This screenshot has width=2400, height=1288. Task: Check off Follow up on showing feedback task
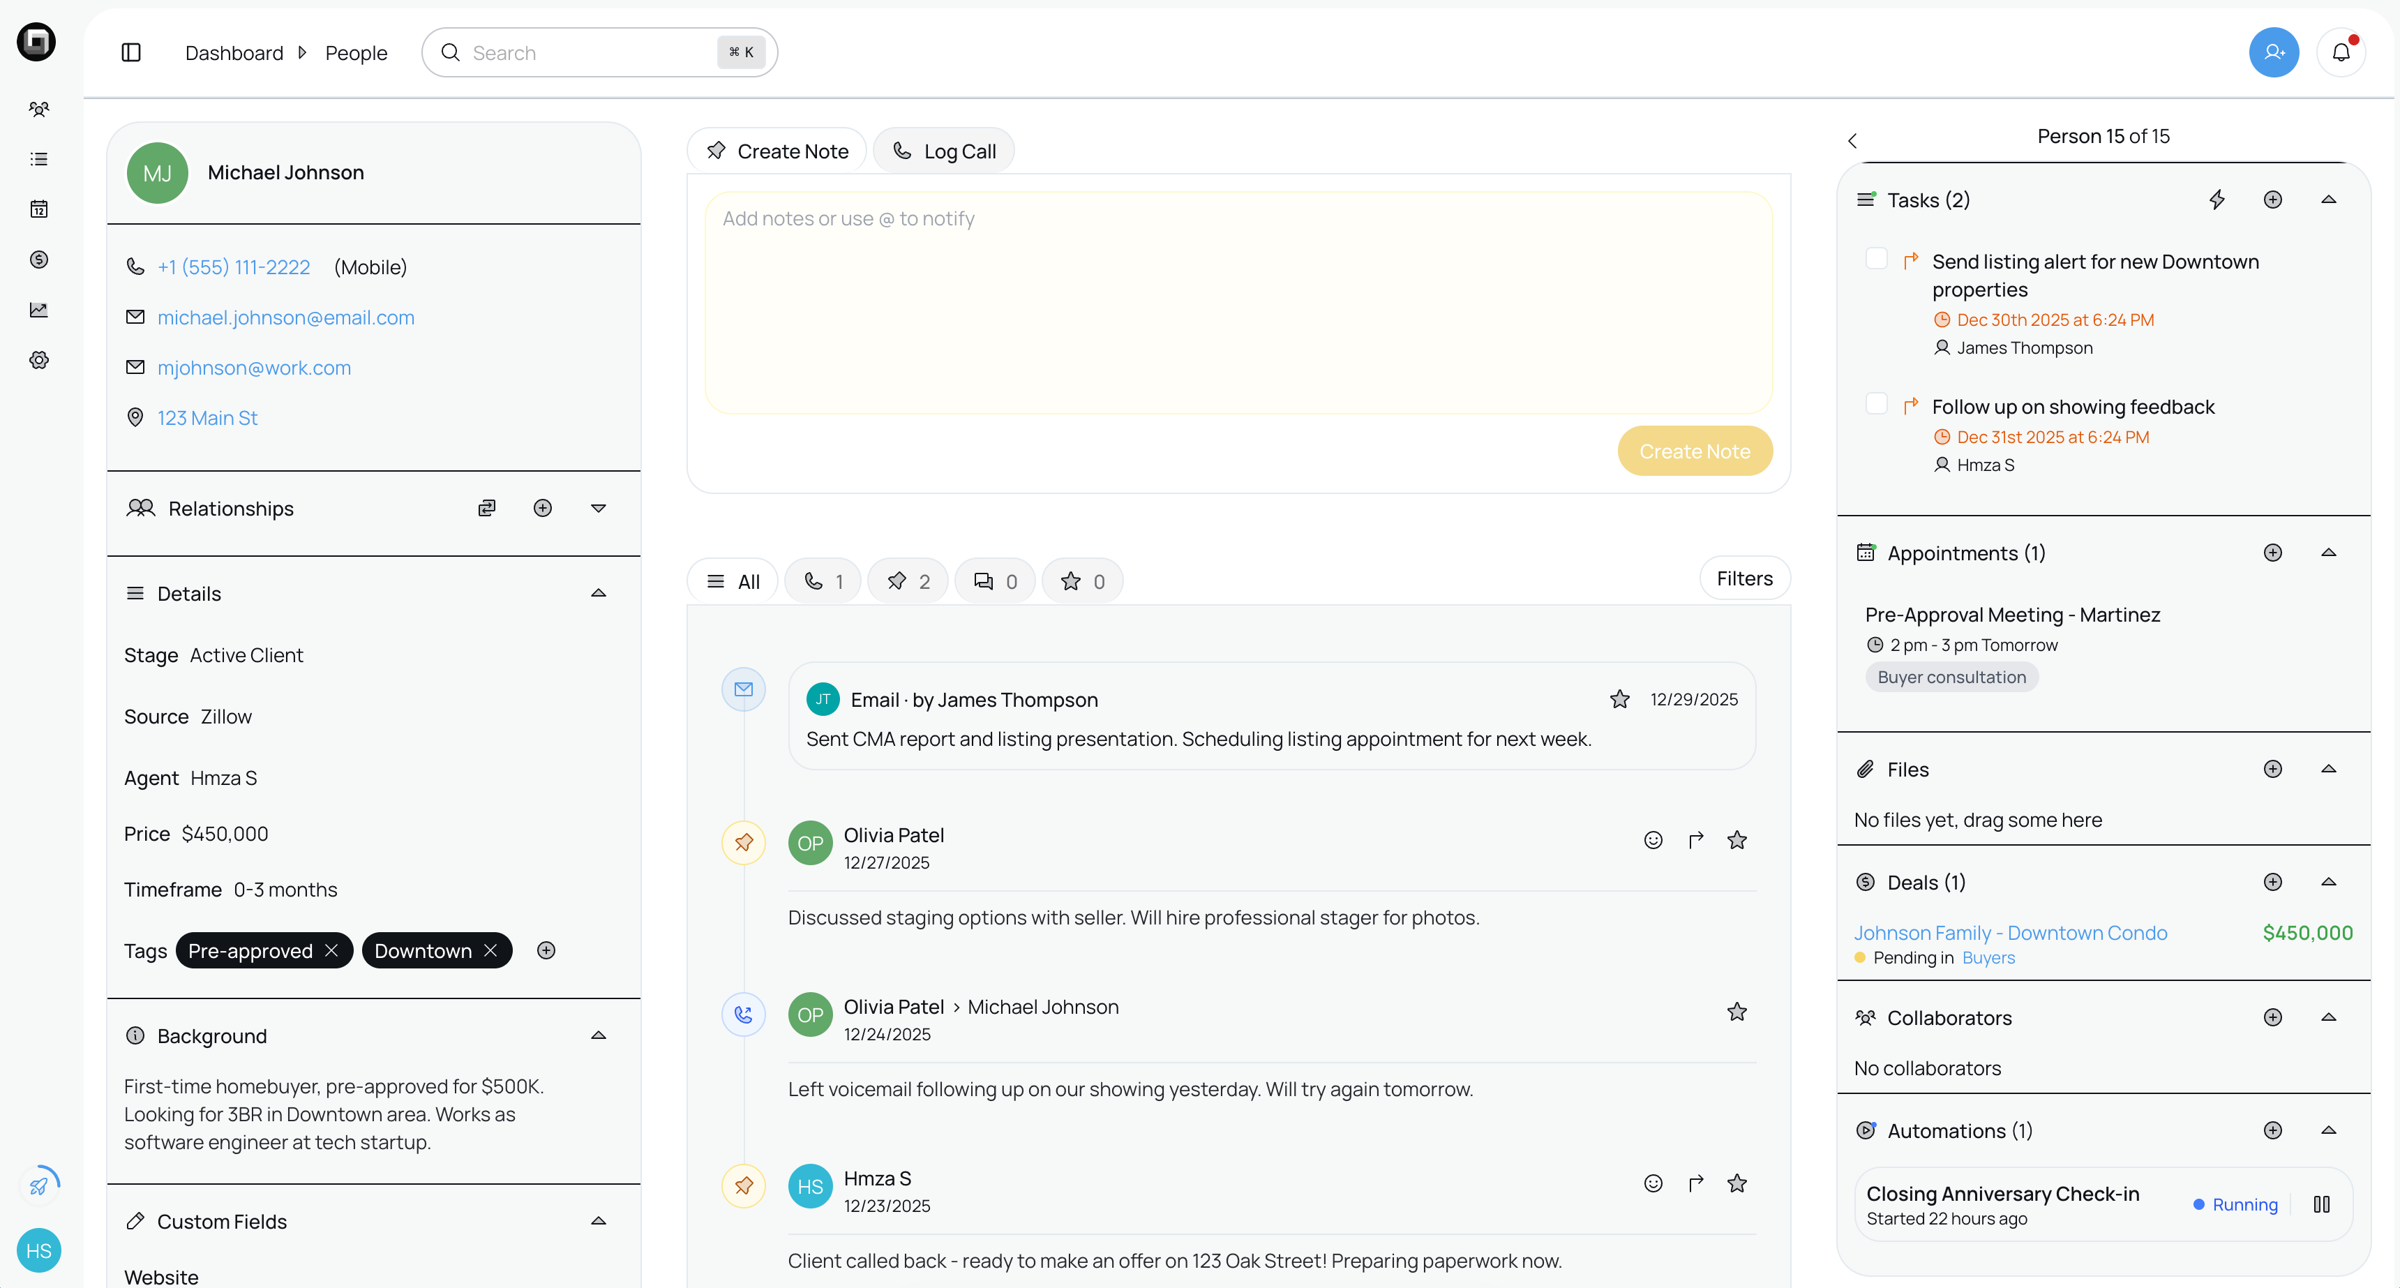[1877, 405]
